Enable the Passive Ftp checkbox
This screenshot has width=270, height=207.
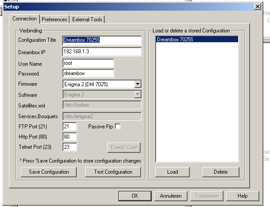tap(118, 127)
